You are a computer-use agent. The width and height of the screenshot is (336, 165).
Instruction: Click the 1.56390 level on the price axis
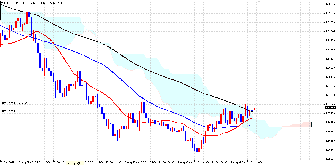tap(330, 141)
